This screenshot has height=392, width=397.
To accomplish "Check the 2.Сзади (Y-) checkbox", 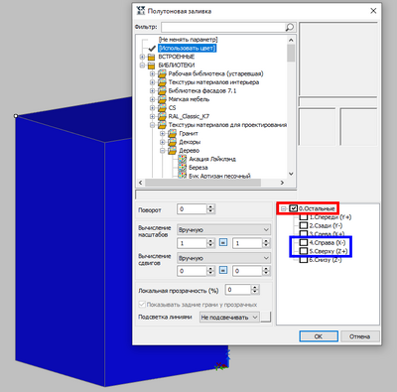I will [x=304, y=225].
